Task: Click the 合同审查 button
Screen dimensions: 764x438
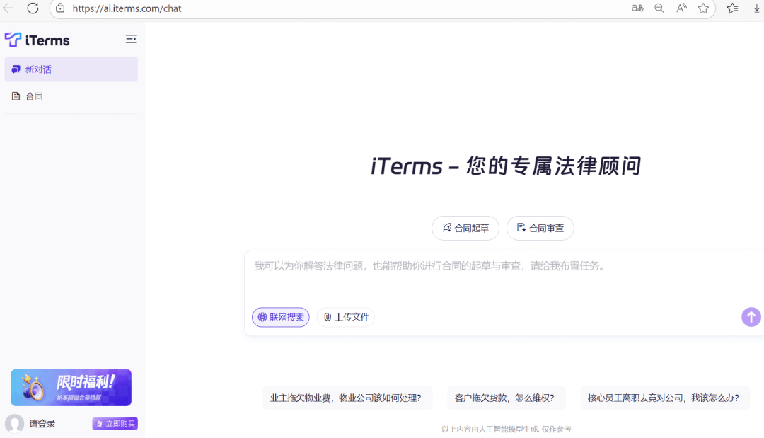Action: [540, 228]
